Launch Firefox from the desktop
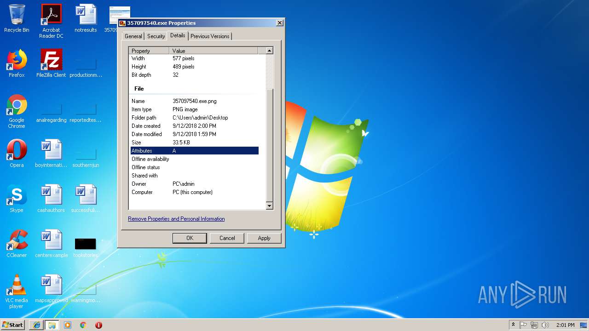589x331 pixels. [17, 63]
